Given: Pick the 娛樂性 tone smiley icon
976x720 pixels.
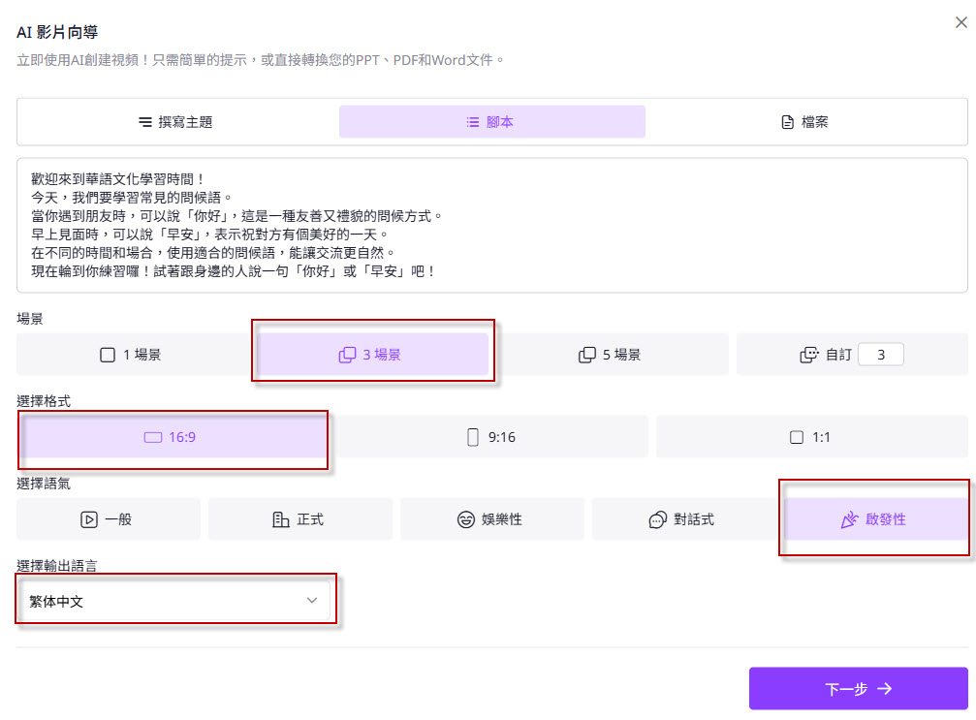Looking at the screenshot, I should tap(466, 519).
